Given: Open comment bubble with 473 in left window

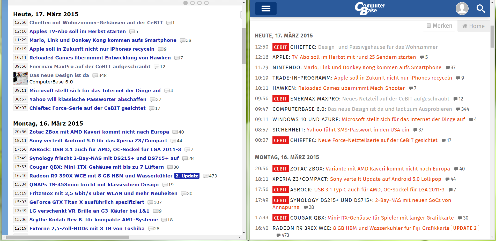Looking at the screenshot, I should point(206,176).
